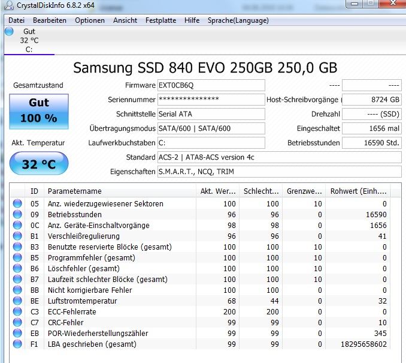Click the Rohwert column header

pos(358,191)
